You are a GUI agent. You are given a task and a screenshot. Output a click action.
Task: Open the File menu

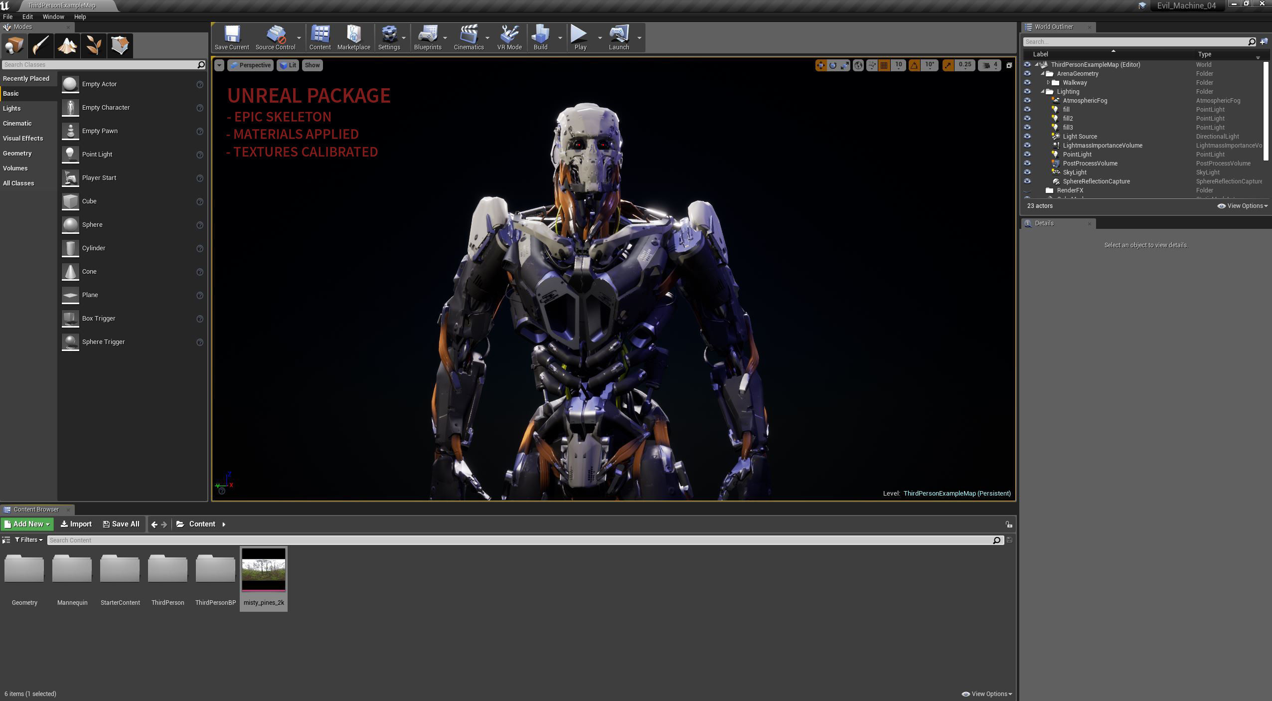pos(8,17)
